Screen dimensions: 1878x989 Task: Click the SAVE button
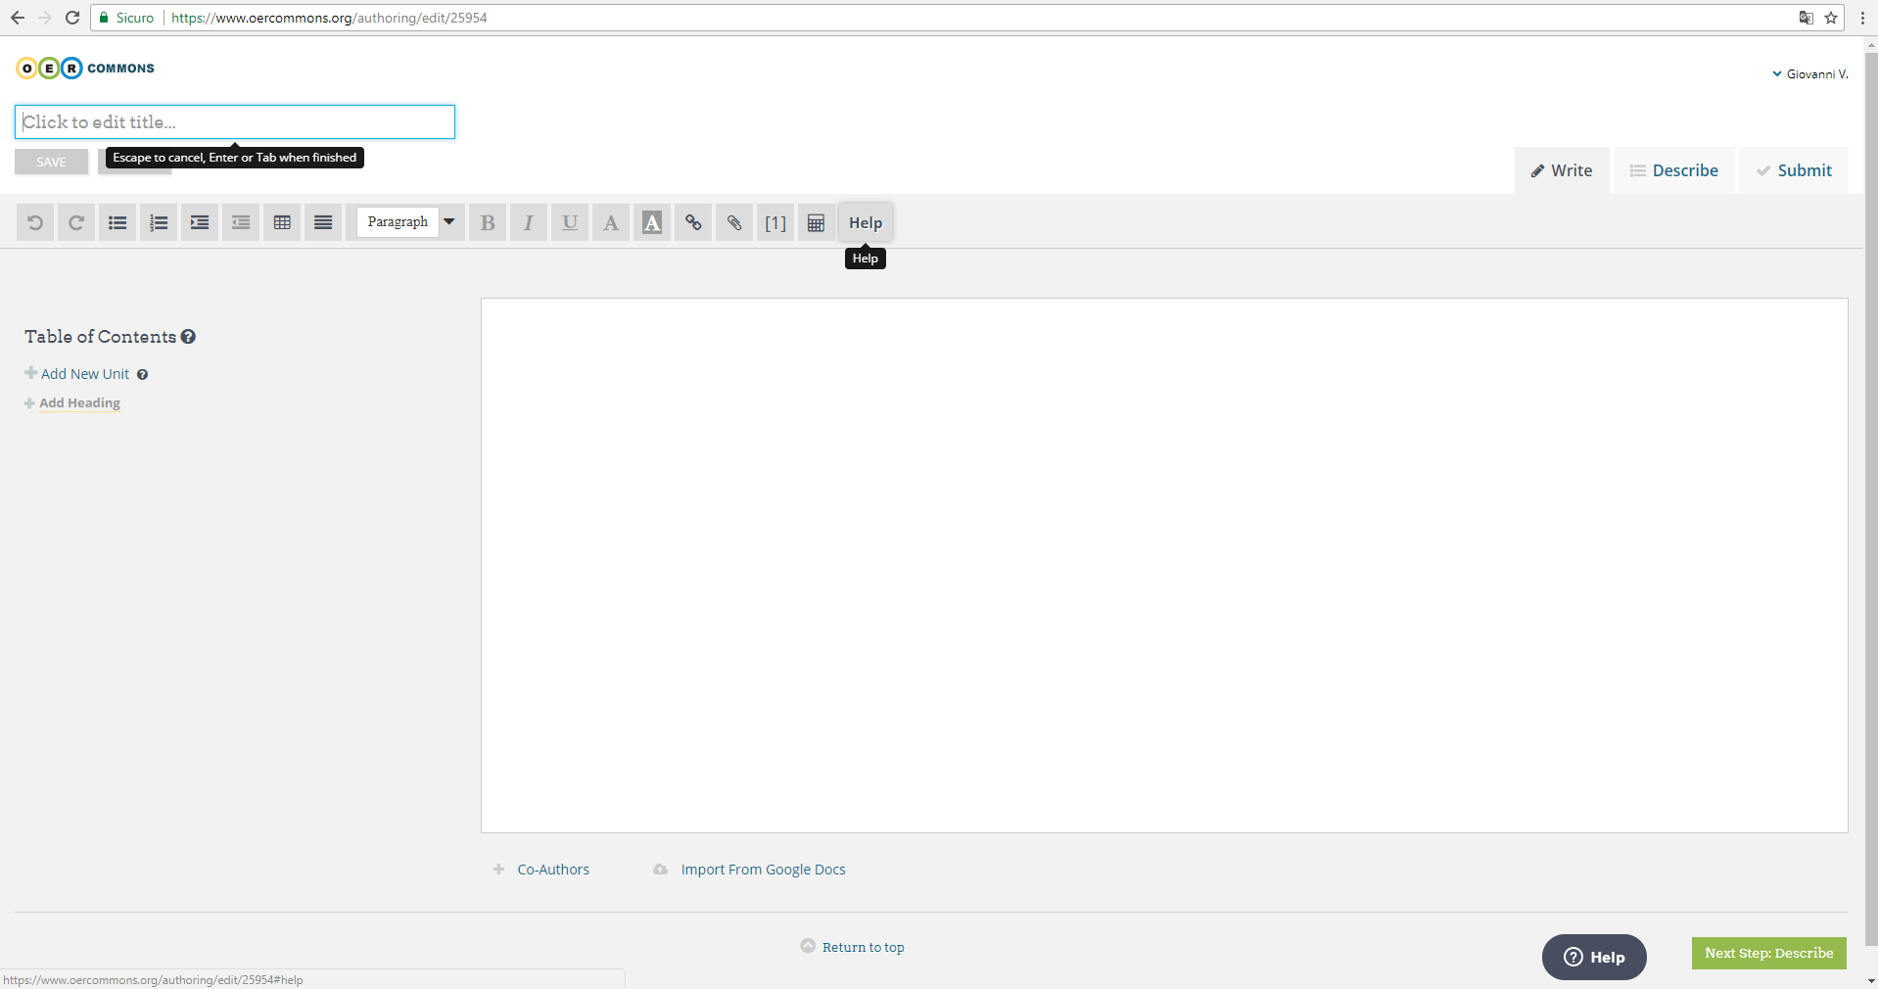click(x=52, y=162)
